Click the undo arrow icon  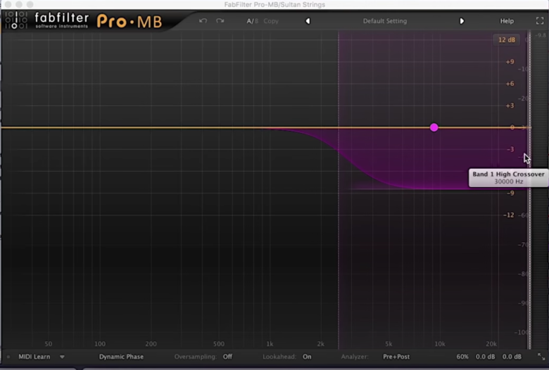[x=203, y=20]
